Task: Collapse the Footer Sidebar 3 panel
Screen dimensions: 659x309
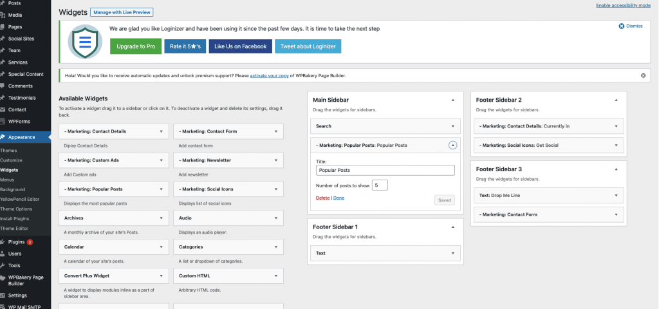Action: pyautogui.click(x=616, y=170)
